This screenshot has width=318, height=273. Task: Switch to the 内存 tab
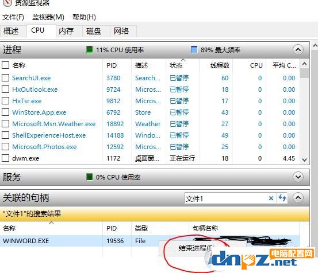tap(66, 31)
